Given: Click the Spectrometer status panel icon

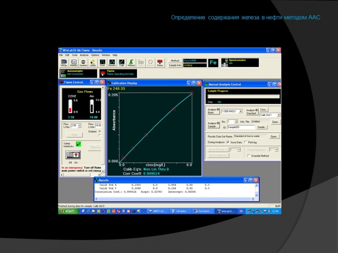Looking at the screenshot, I should point(225,62).
